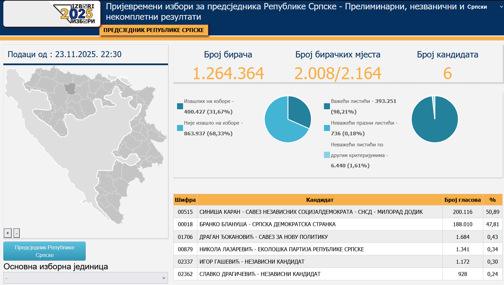Click the Неважећи по другим критеријумима swatch
This screenshot has height=285, width=504.
pyautogui.click(x=327, y=155)
